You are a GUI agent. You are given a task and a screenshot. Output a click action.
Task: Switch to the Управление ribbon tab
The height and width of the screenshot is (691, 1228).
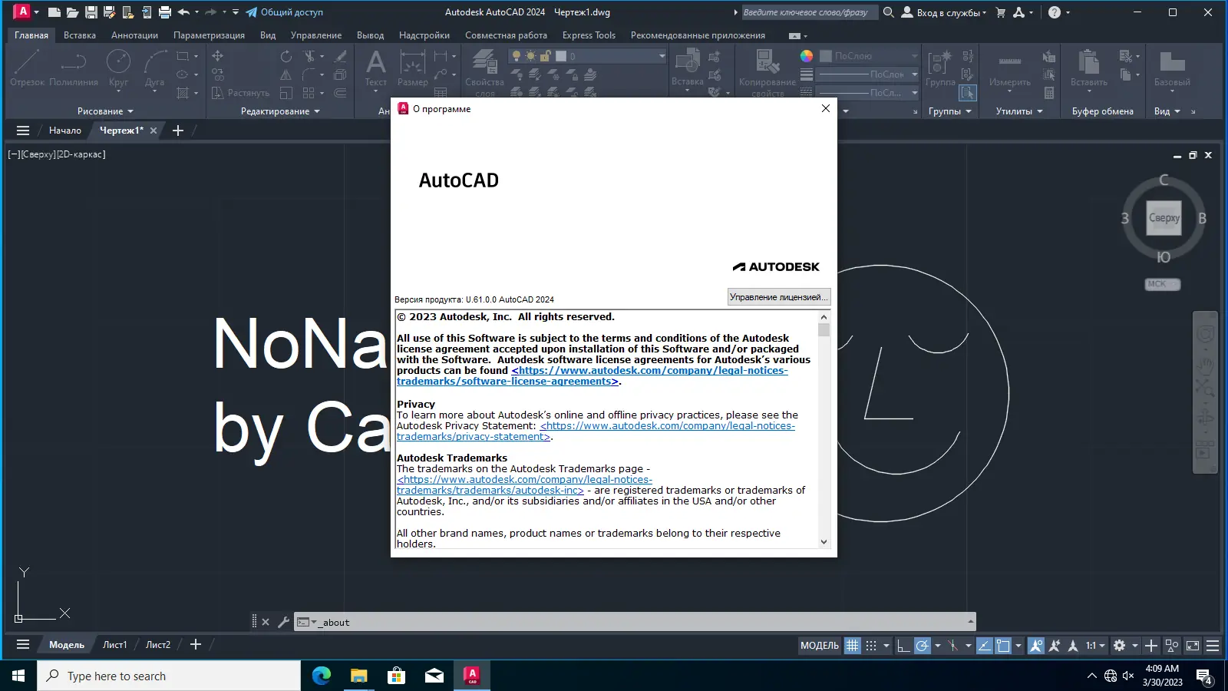[x=316, y=35]
